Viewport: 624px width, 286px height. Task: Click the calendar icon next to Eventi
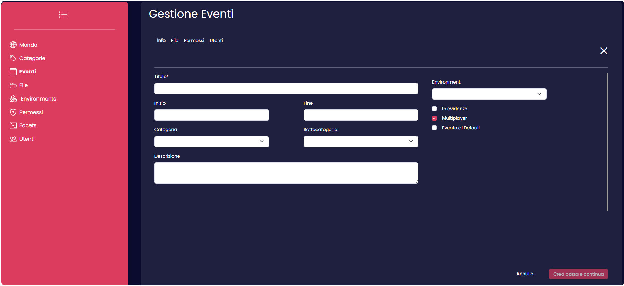click(13, 71)
